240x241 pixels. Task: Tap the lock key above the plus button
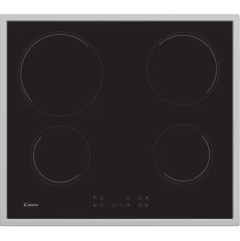pyautogui.click(x=128, y=198)
